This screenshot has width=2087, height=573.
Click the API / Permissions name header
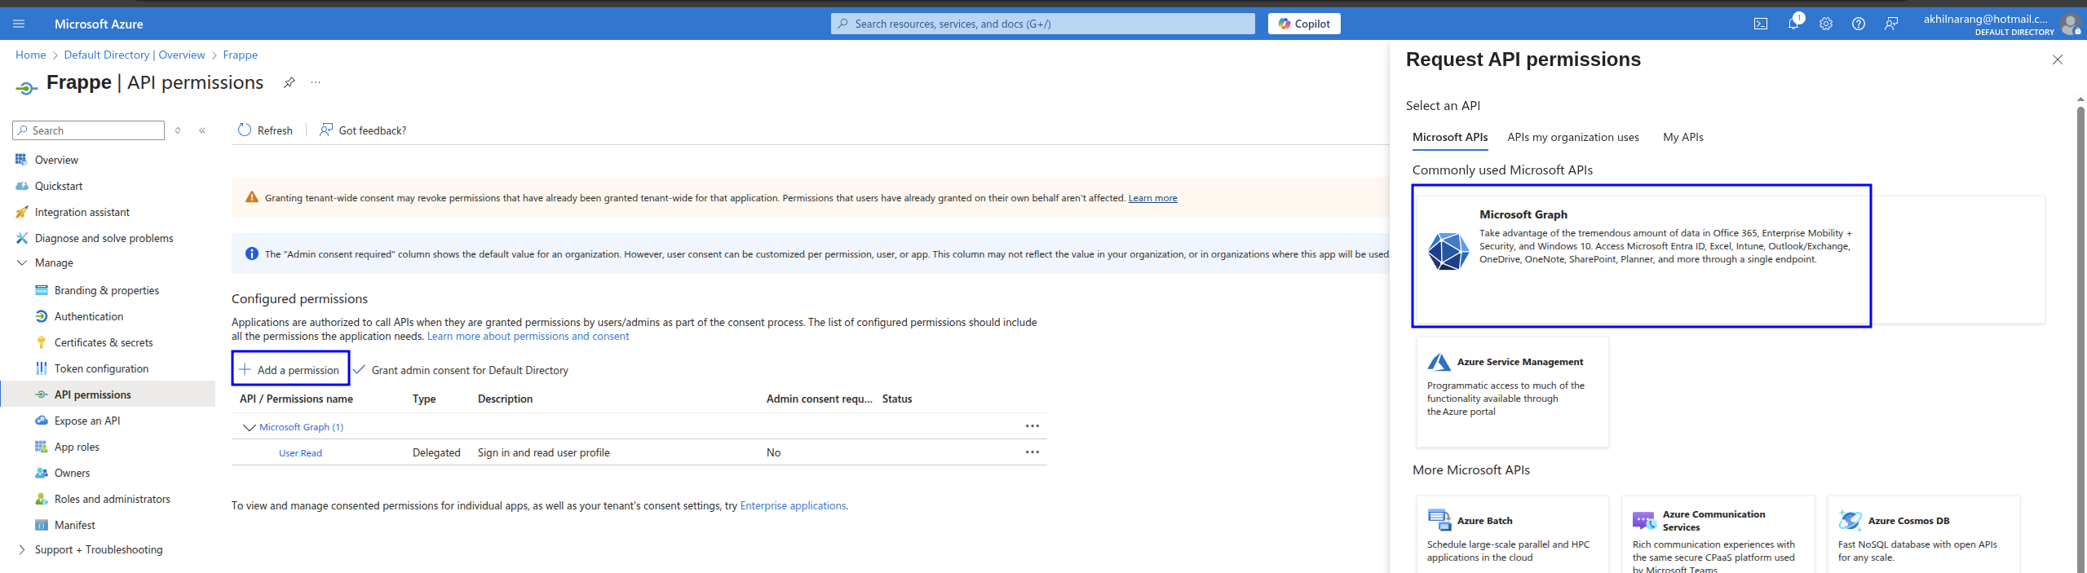[x=296, y=399]
